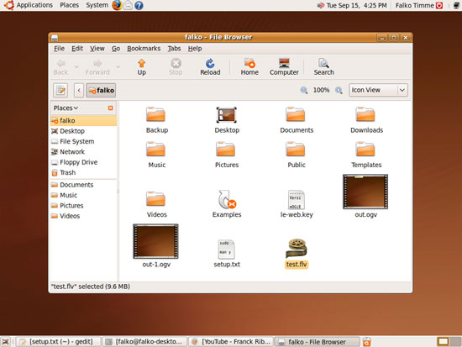Viewport: 462px width, 347px height.
Task: Open the View menu
Action: click(x=97, y=49)
